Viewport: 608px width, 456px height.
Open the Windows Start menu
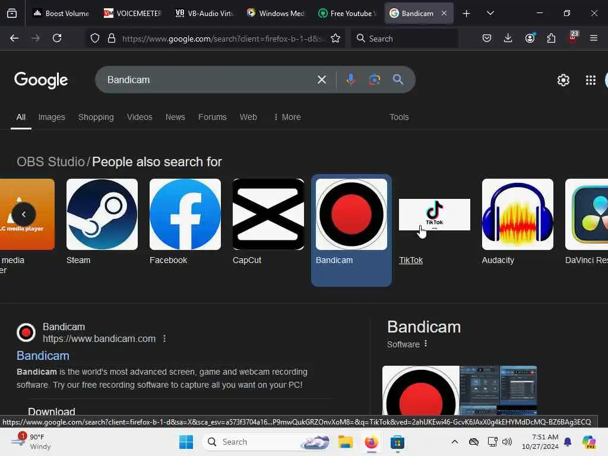pos(186,442)
